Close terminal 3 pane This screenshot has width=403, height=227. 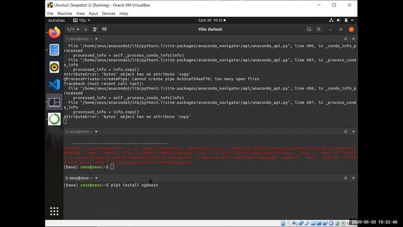point(353,178)
